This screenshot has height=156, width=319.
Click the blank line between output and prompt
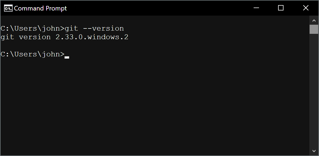tap(155, 46)
